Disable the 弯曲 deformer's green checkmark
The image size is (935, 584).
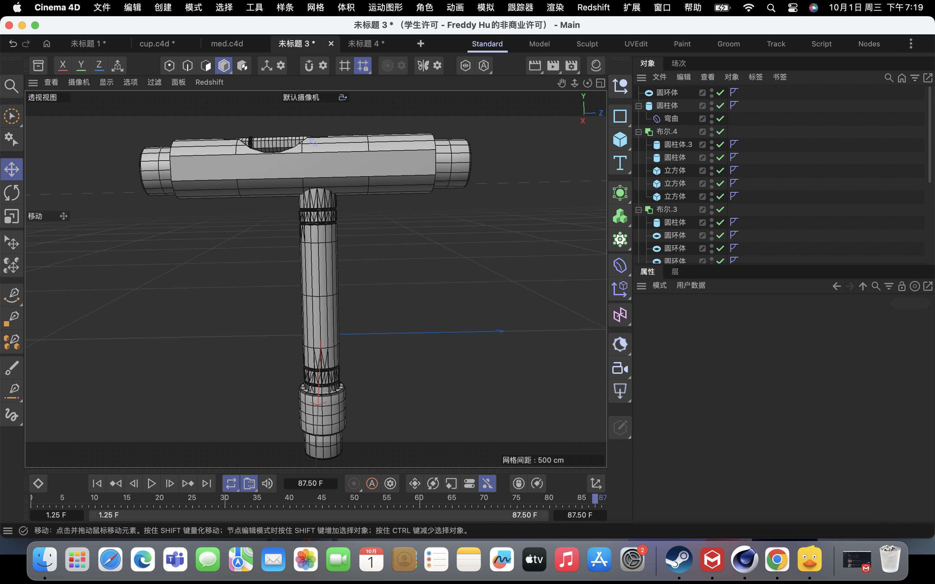click(x=719, y=118)
